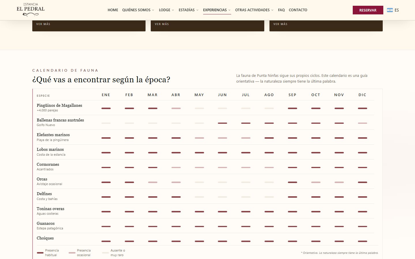Image resolution: width=415 pixels, height=259 pixels.
Task: Open the FAQ page
Action: click(x=281, y=10)
